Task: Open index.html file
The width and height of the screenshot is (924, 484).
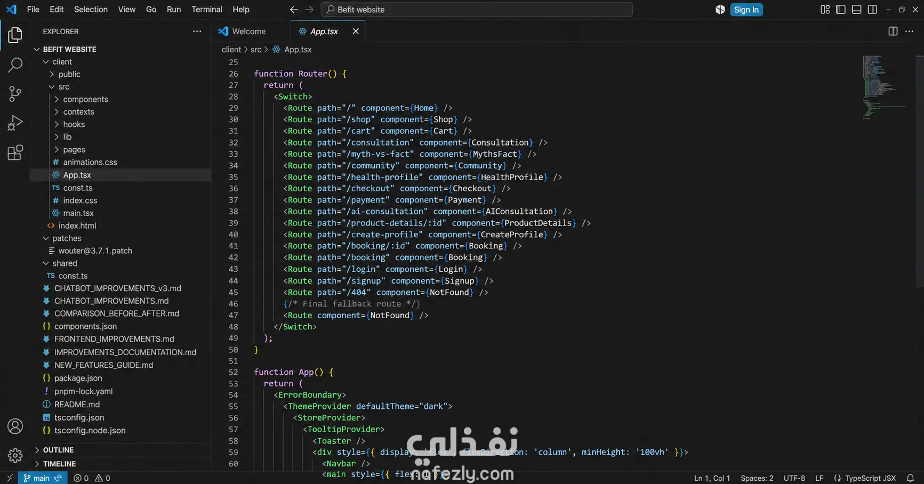Action: (77, 225)
